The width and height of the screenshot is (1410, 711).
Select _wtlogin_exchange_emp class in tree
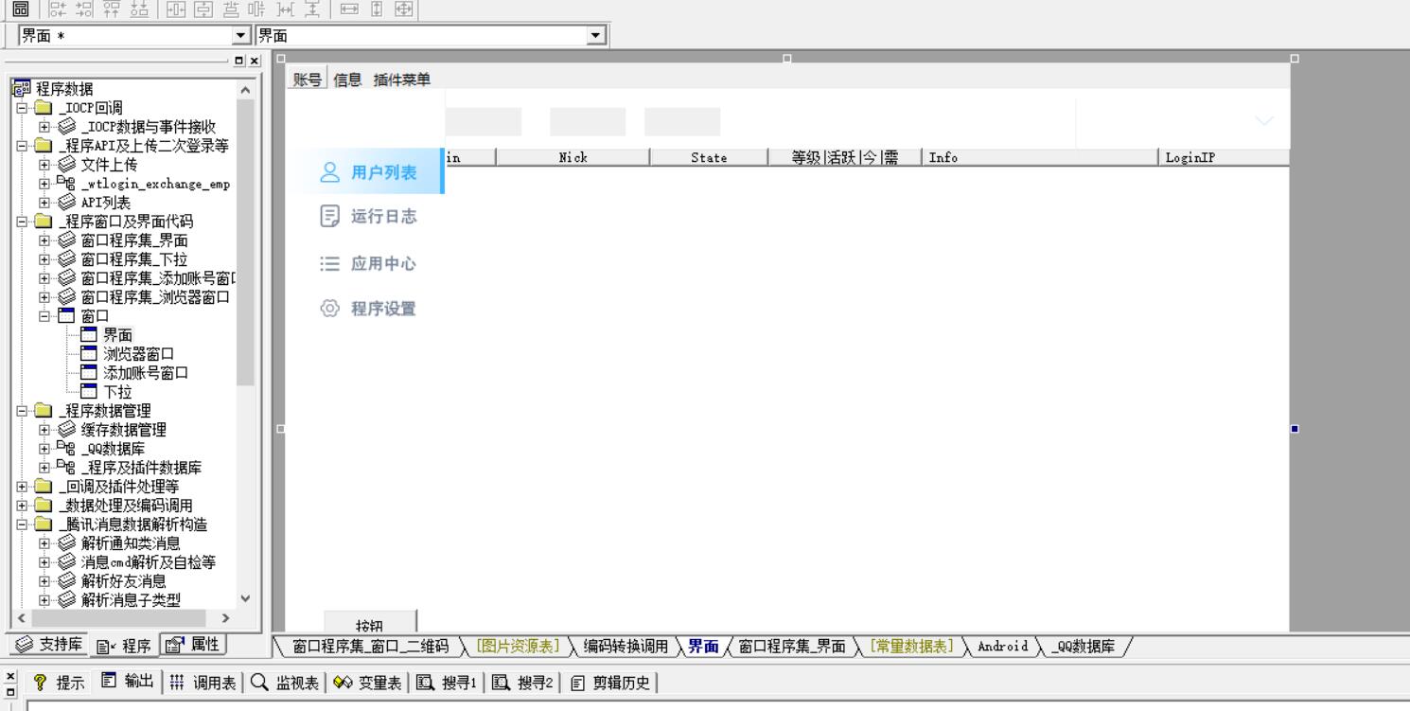[155, 184]
